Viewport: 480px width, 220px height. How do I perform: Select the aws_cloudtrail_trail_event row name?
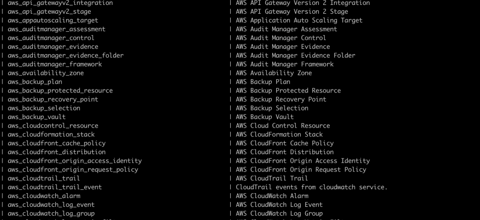pos(55,187)
